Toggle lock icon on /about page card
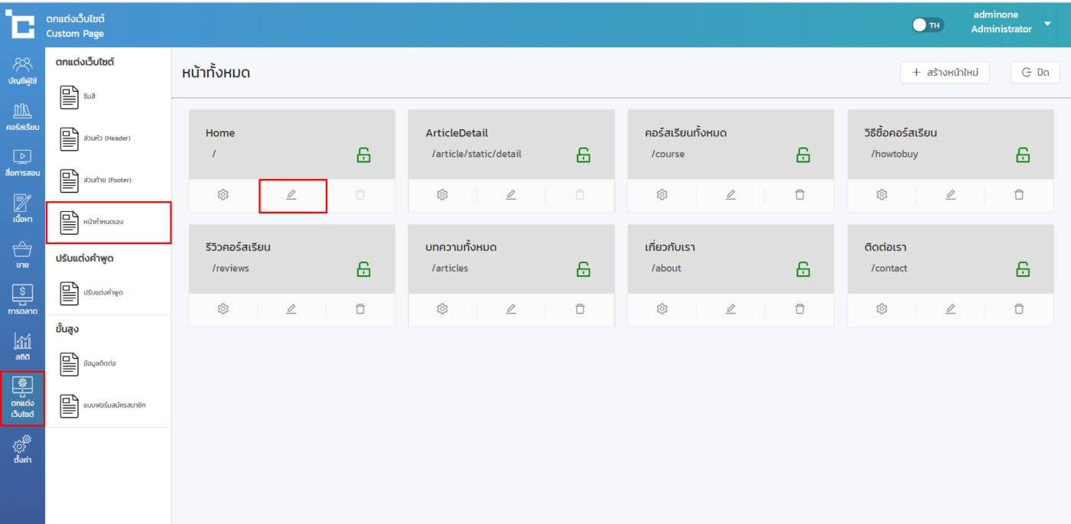This screenshot has height=524, width=1071. click(x=803, y=269)
